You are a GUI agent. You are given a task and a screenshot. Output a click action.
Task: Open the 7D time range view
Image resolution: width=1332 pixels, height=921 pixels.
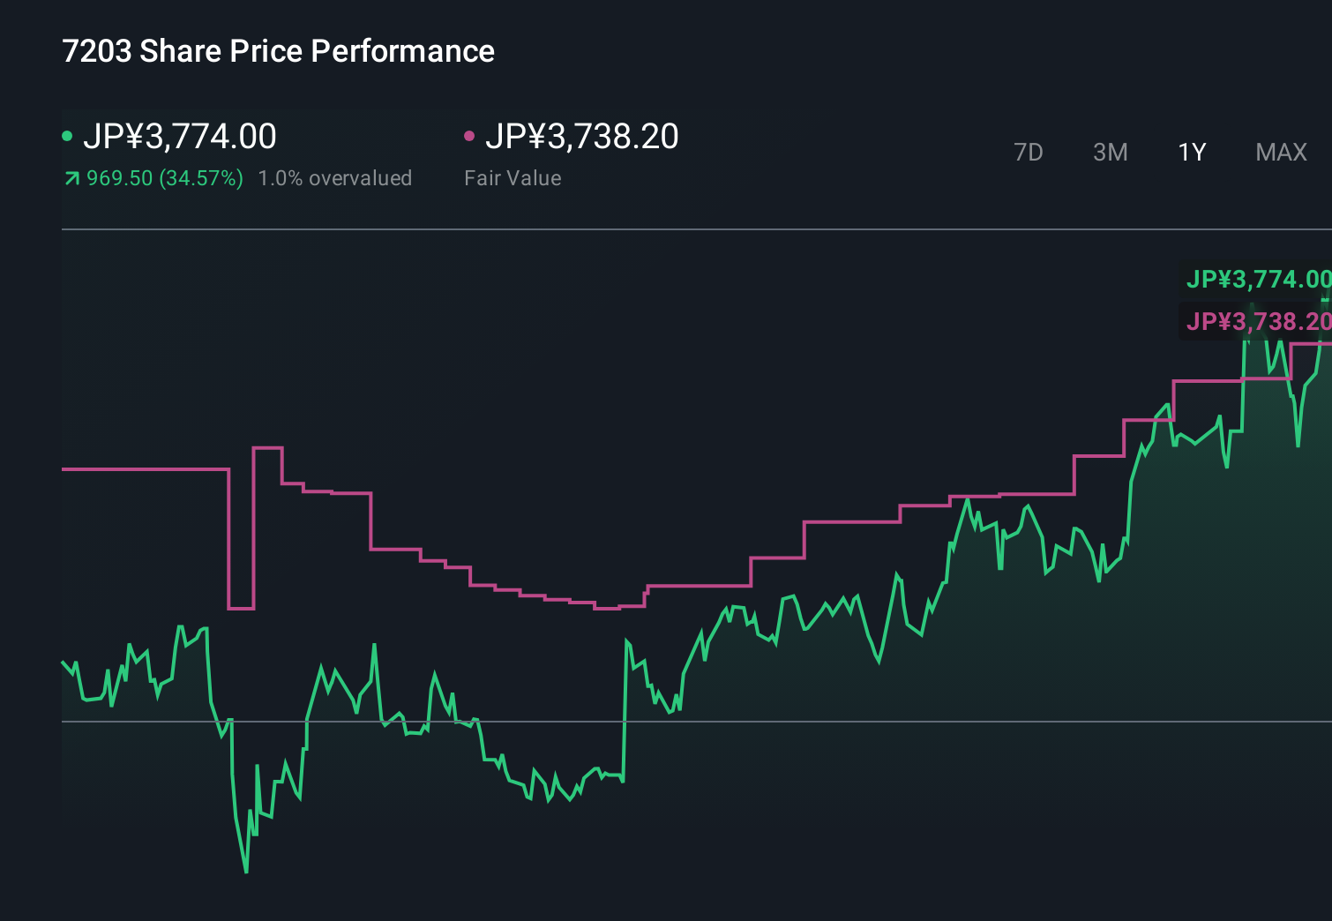1029,152
